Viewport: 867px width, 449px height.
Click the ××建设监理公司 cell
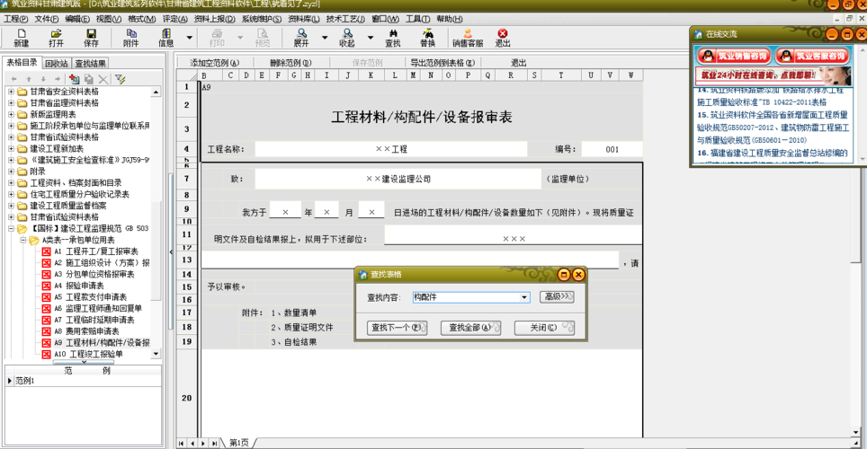pos(398,179)
